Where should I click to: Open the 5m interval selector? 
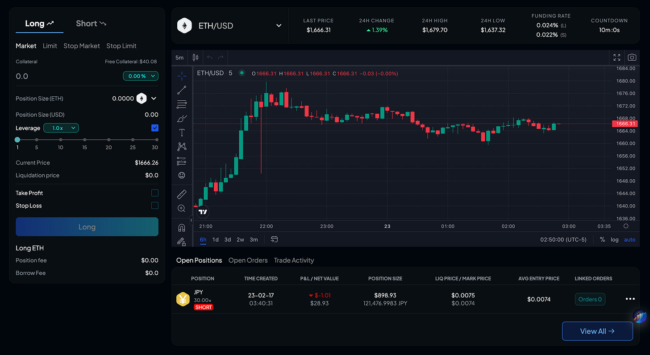[179, 58]
